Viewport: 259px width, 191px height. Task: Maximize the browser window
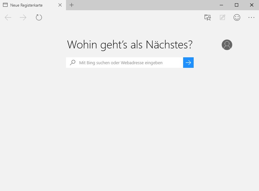pyautogui.click(x=236, y=5)
